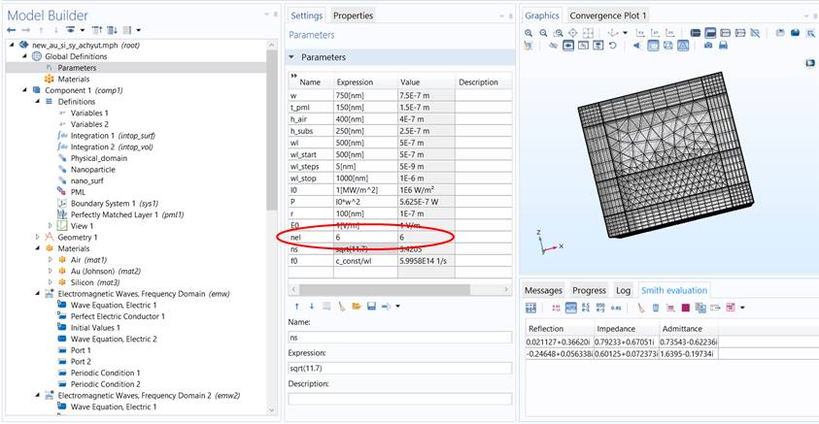Switch to the Messages tab
Screen dimensions: 819x424
[543, 290]
